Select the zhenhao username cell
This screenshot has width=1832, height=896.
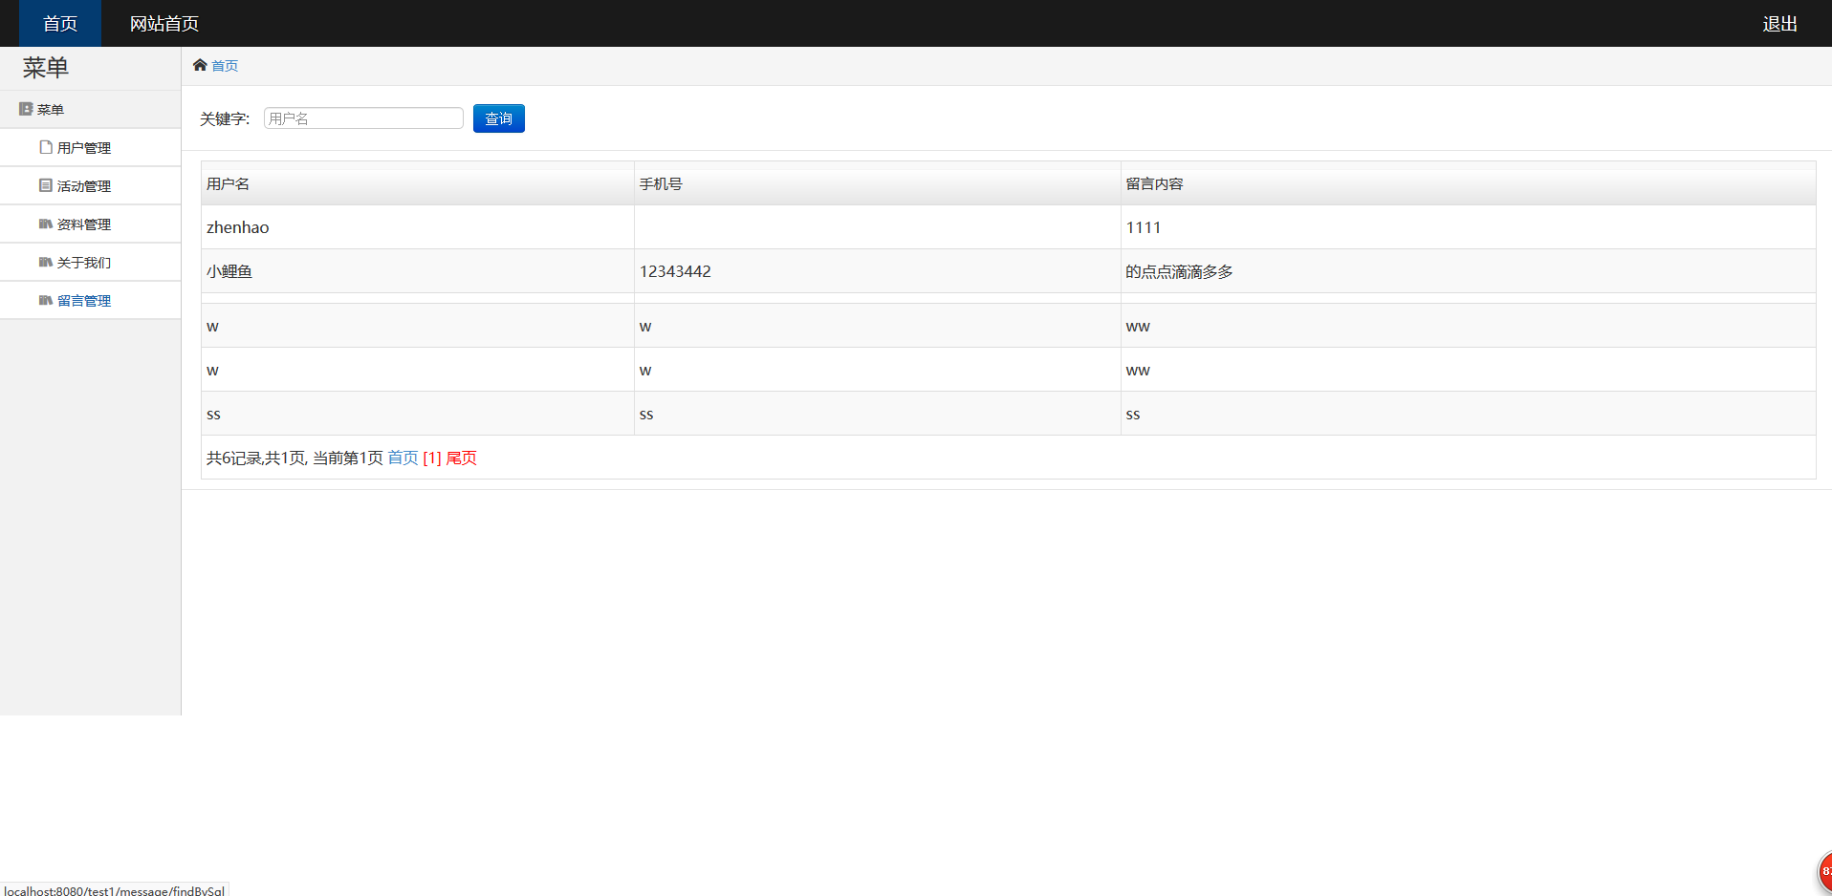click(x=418, y=227)
